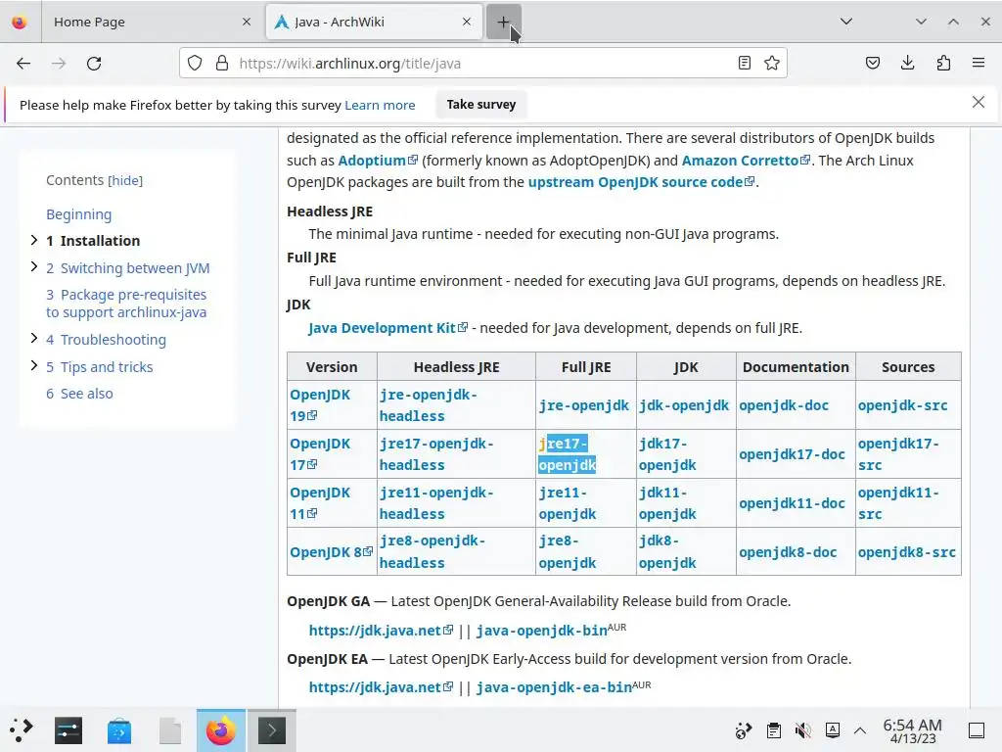Open OpenJDK 19 version link
This screenshot has width=1002, height=752.
pos(320,404)
